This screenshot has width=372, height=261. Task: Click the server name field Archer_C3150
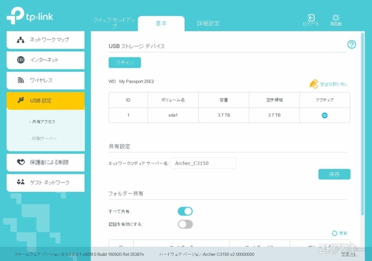(203, 163)
